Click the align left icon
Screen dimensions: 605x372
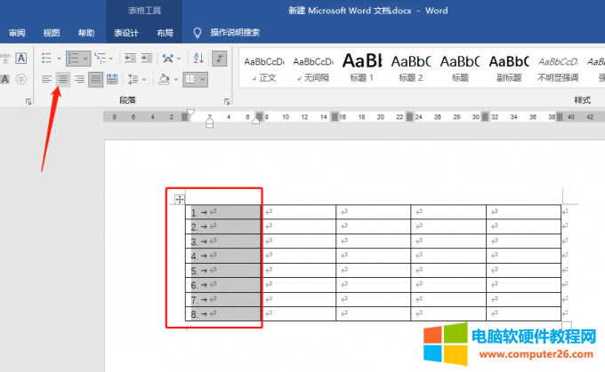pos(46,80)
